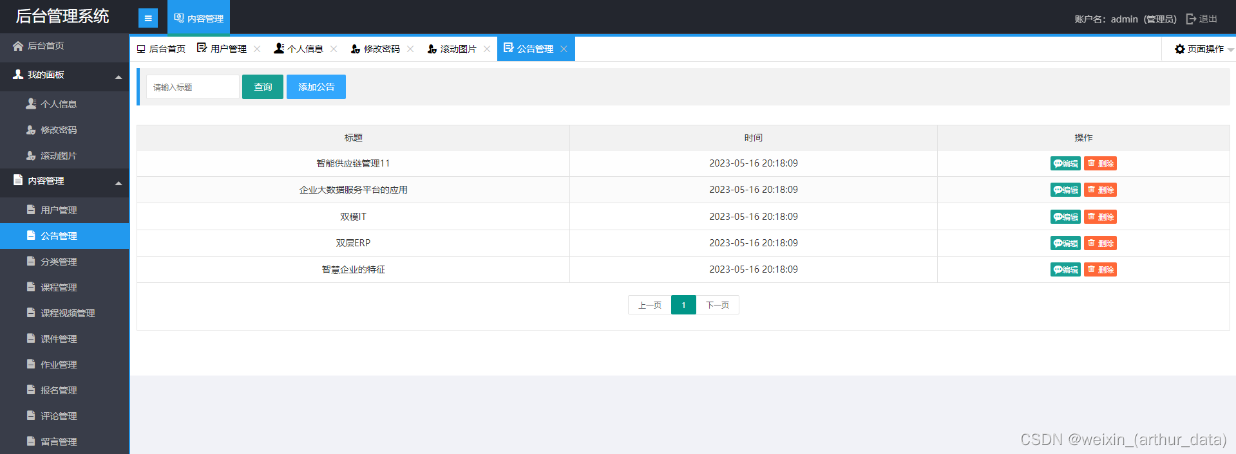Viewport: 1236px width, 454px height.
Task: Open 报名管理 in the sidebar
Action: coord(64,390)
